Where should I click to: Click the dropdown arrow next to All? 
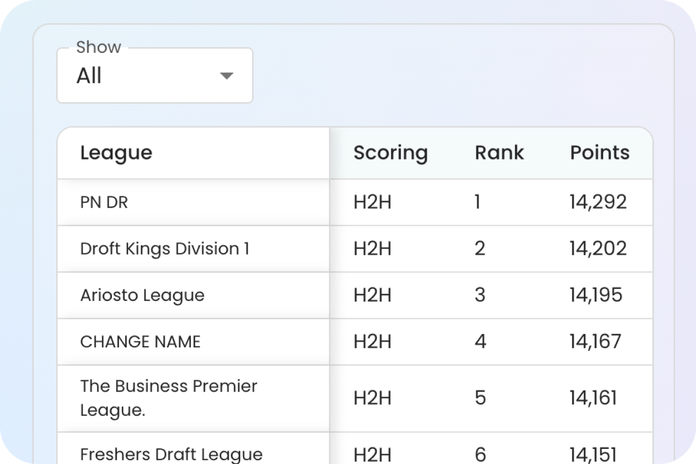coord(226,75)
